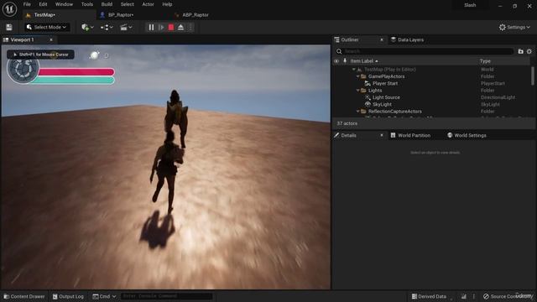The image size is (537, 302).
Task: Open the Select Mode dropdown
Action: pos(47,27)
